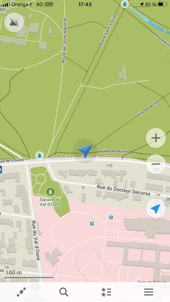Toggle the terrain layer button at top left
This screenshot has width=170, height=302.
click(14, 22)
